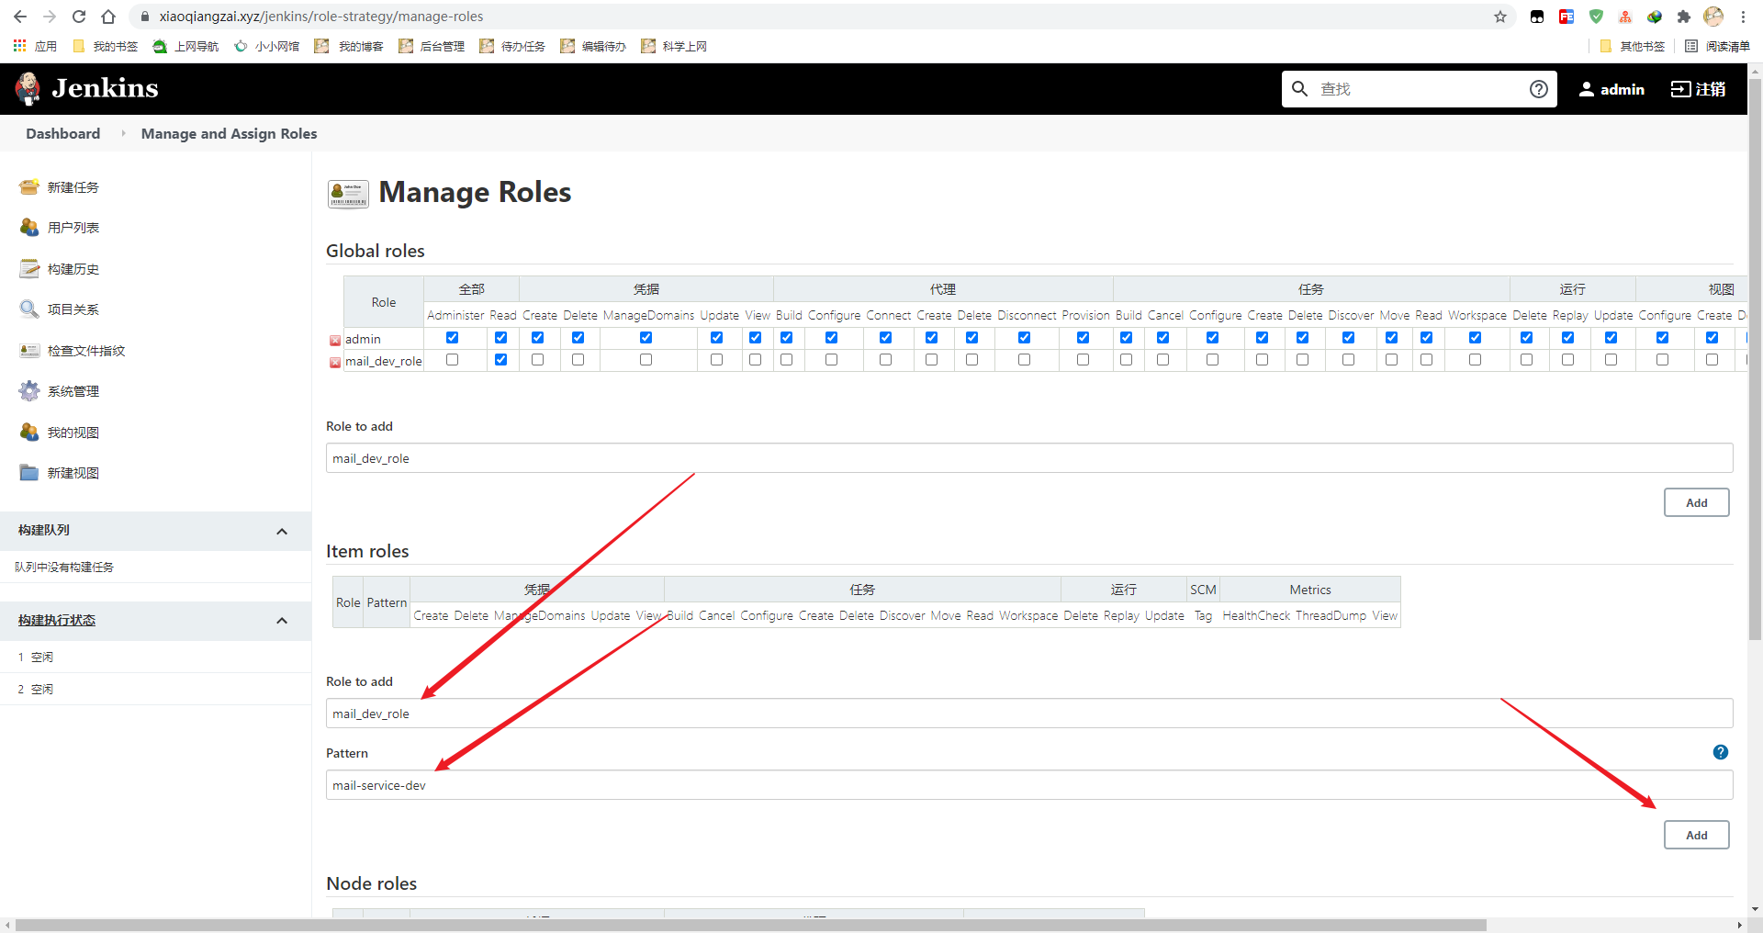
Task: Open 系统管理 menu entry
Action: [73, 391]
